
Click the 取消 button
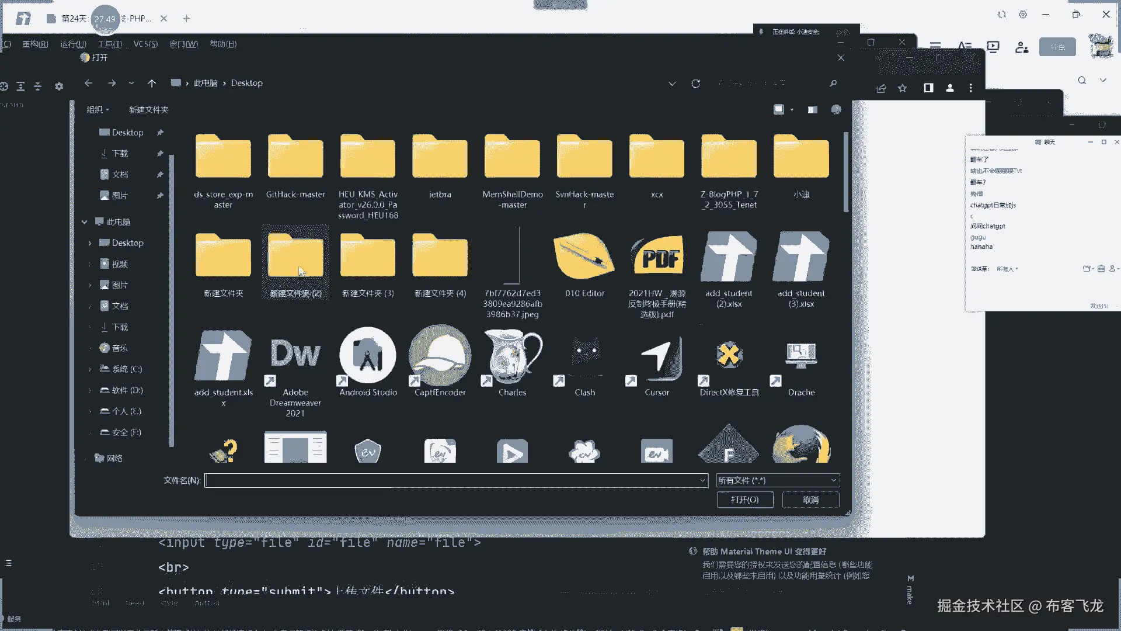(x=810, y=500)
